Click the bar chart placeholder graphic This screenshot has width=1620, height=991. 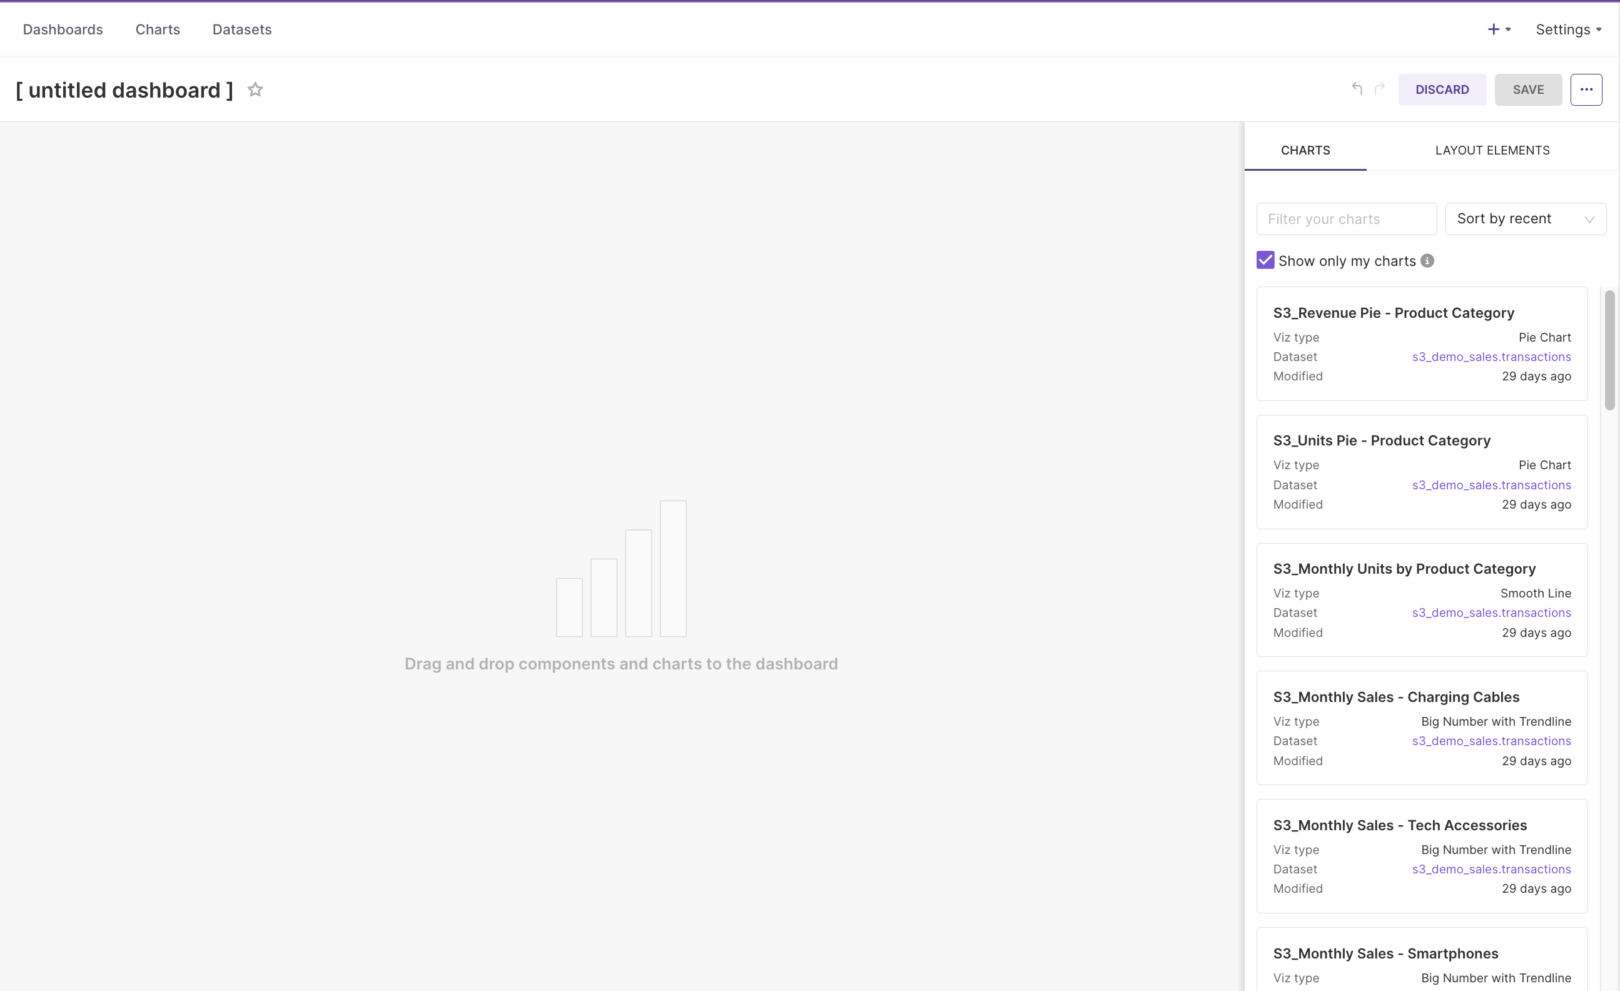click(621, 569)
